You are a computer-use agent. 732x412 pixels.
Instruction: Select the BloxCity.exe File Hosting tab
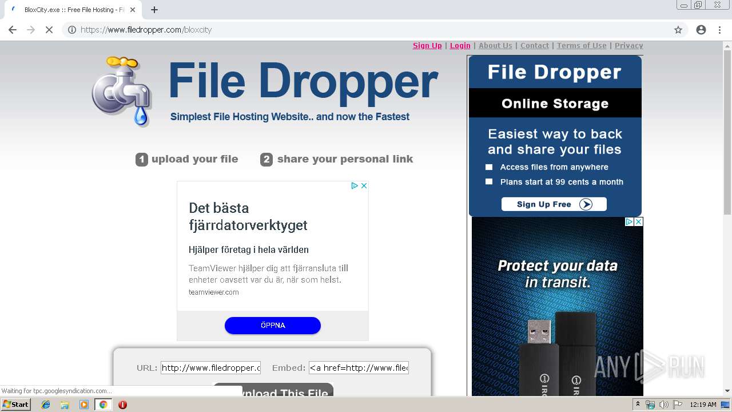[x=73, y=10]
